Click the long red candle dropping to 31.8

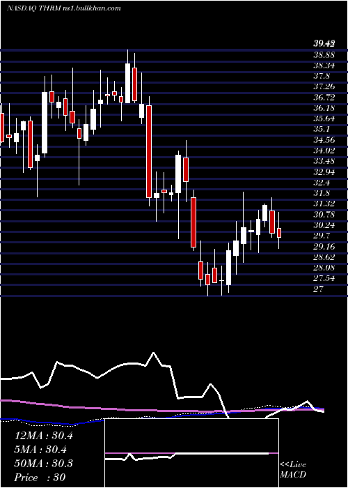coord(149,151)
